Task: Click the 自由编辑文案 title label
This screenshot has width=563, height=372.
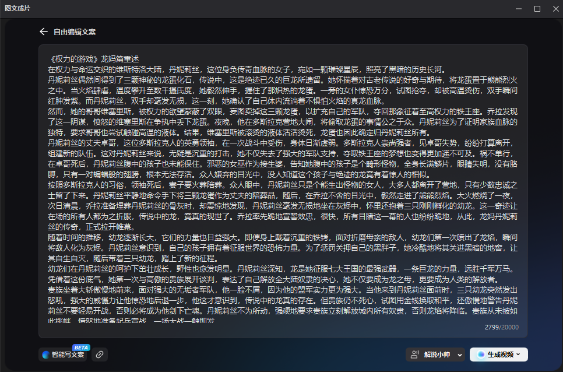Action: pyautogui.click(x=75, y=31)
